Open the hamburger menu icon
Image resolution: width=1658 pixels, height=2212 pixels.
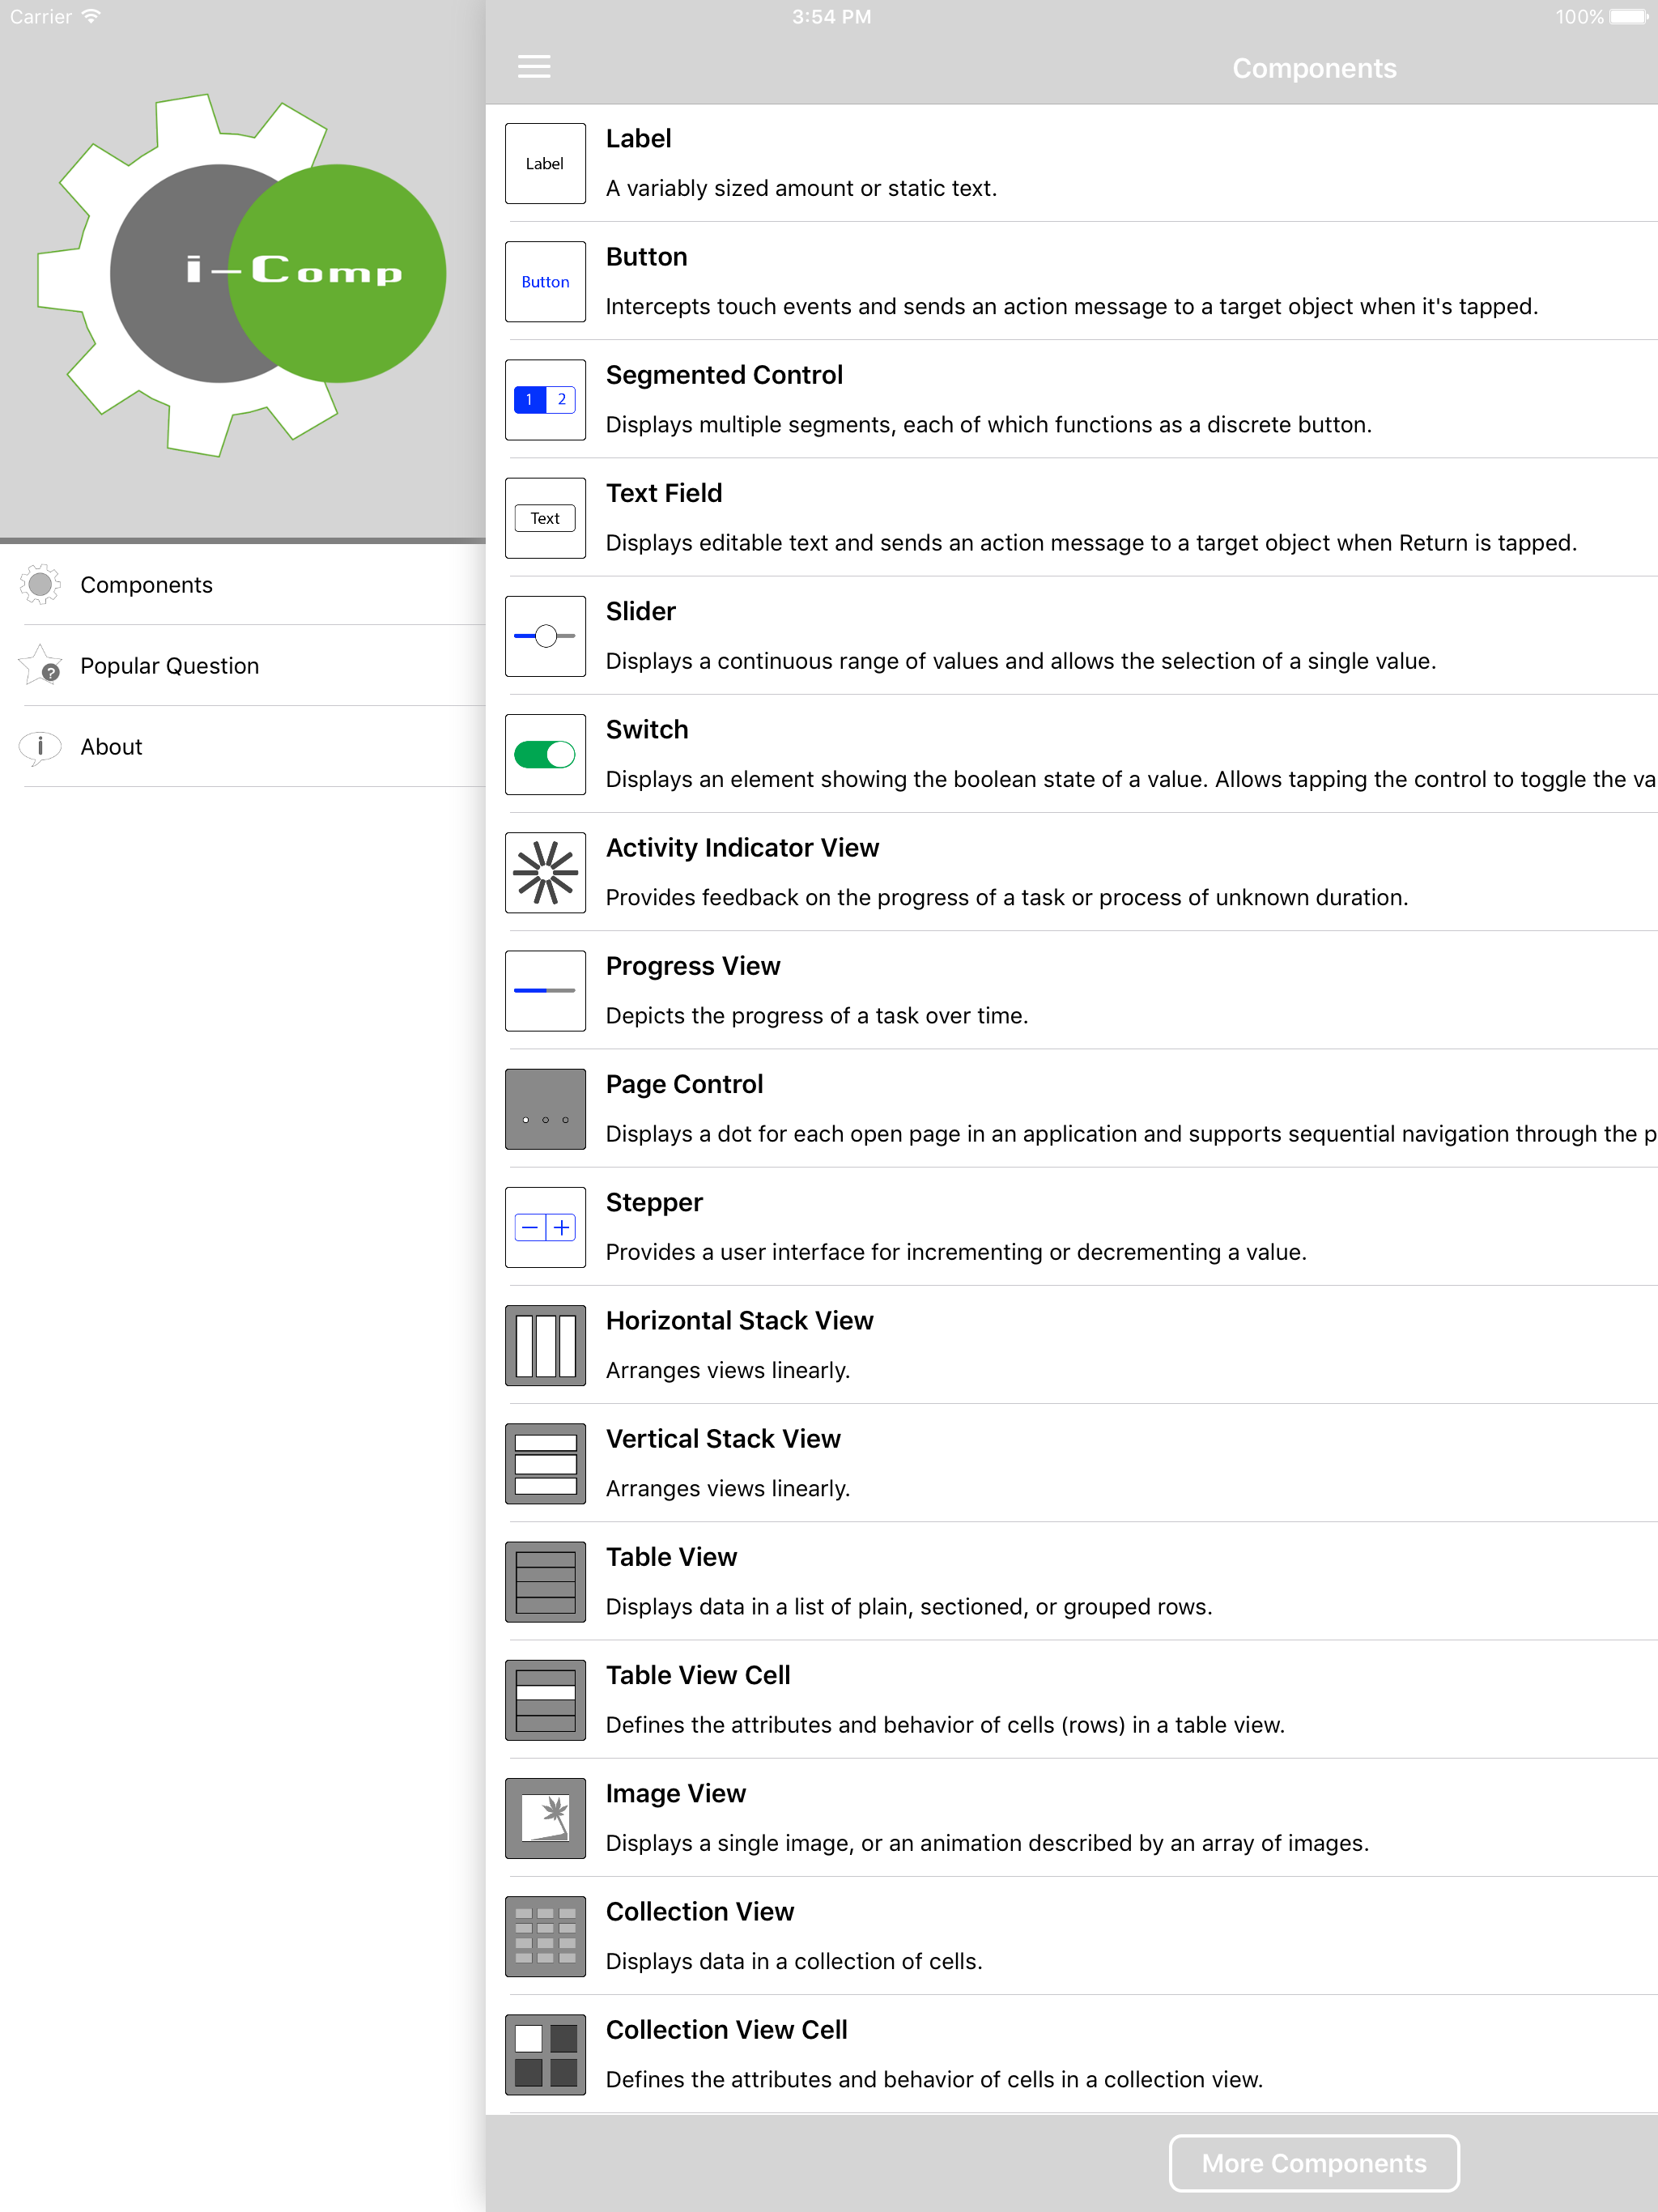[534, 67]
